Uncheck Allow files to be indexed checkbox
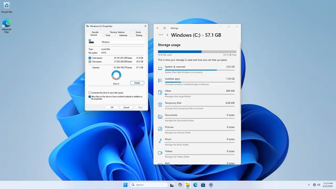The width and height of the screenshot is (336, 189). 90,97
